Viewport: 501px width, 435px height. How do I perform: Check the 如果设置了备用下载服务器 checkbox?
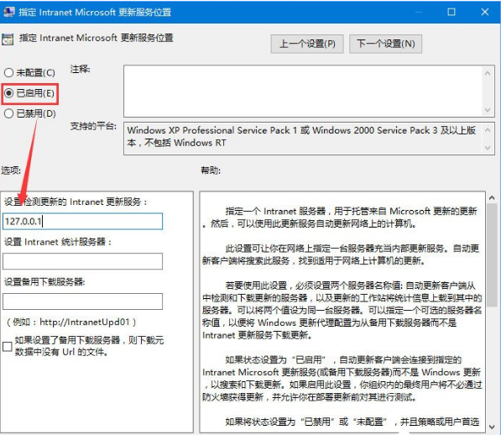(8, 347)
